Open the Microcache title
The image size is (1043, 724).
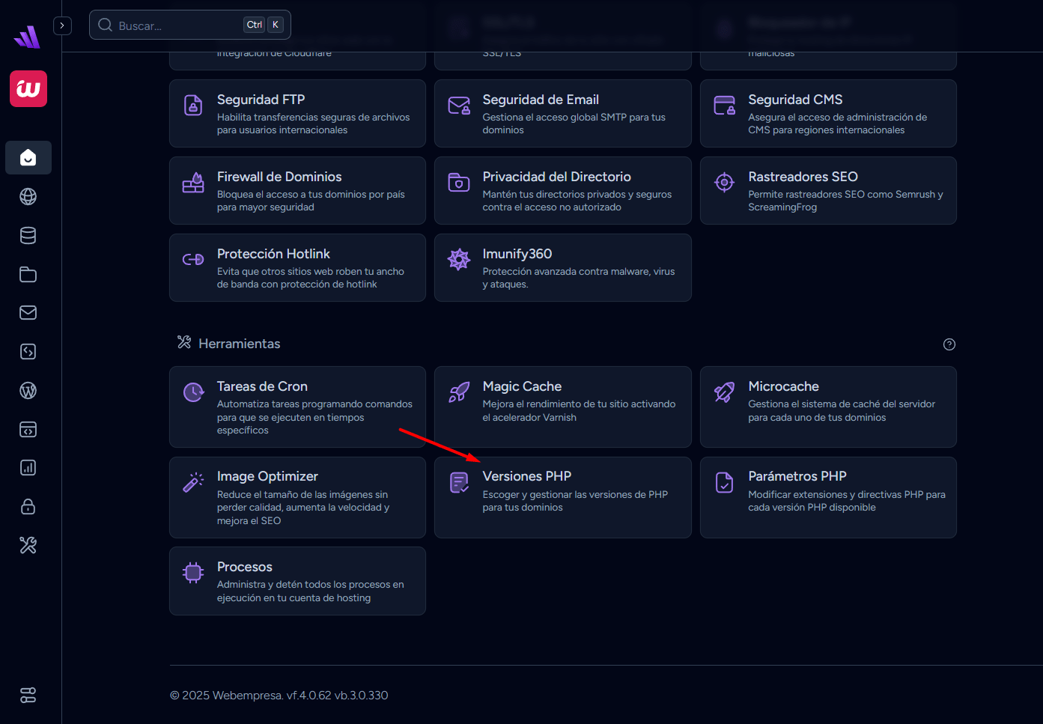pyautogui.click(x=783, y=386)
